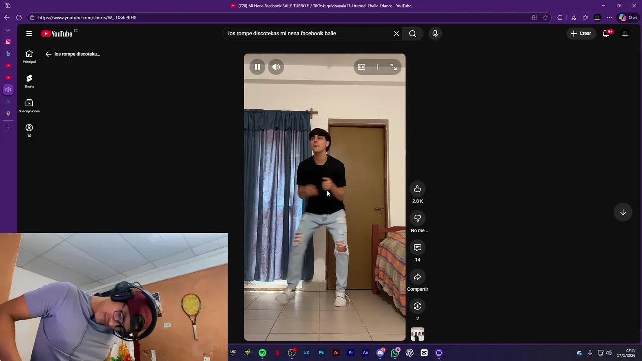Viewport: 642px width, 361px height.
Task: Open the YouTube account avatar menu
Action: click(625, 34)
